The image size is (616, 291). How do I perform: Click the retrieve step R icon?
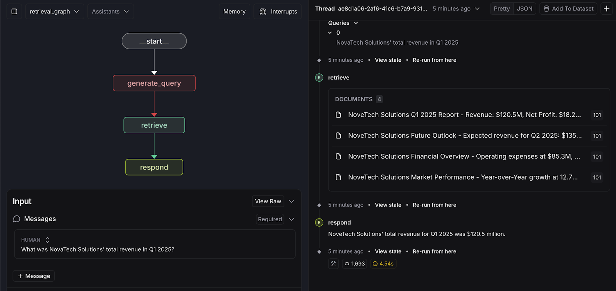319,77
